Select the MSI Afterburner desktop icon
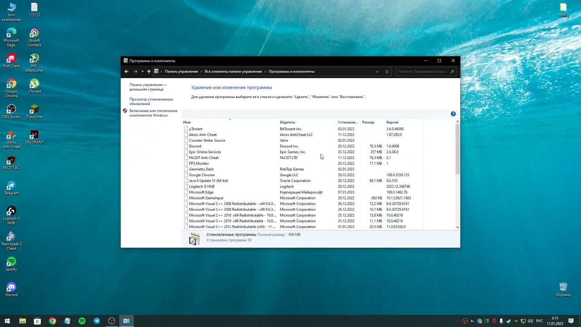581x327 pixels. (x=34, y=63)
